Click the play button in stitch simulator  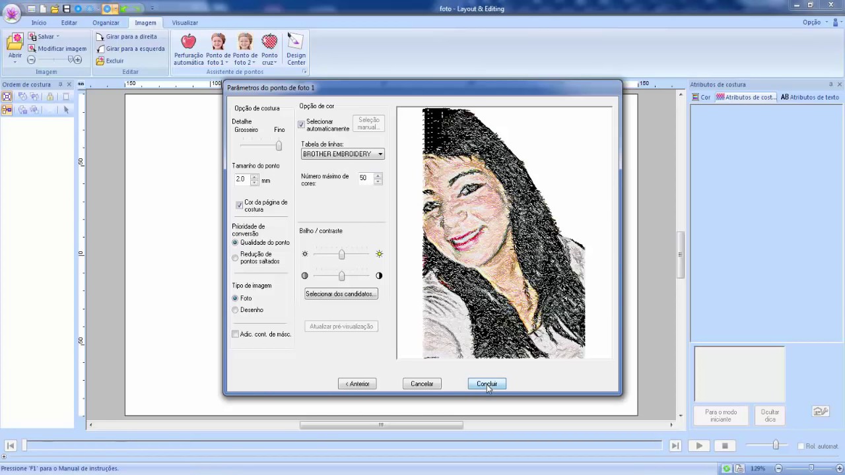699,446
